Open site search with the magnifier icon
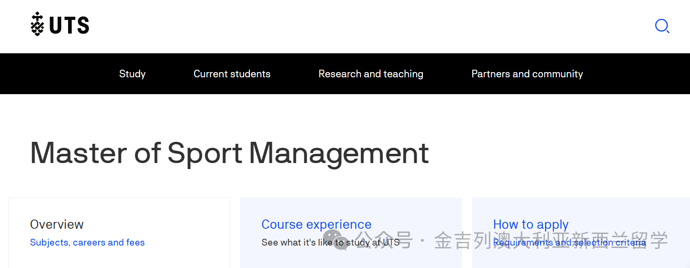 pyautogui.click(x=662, y=26)
